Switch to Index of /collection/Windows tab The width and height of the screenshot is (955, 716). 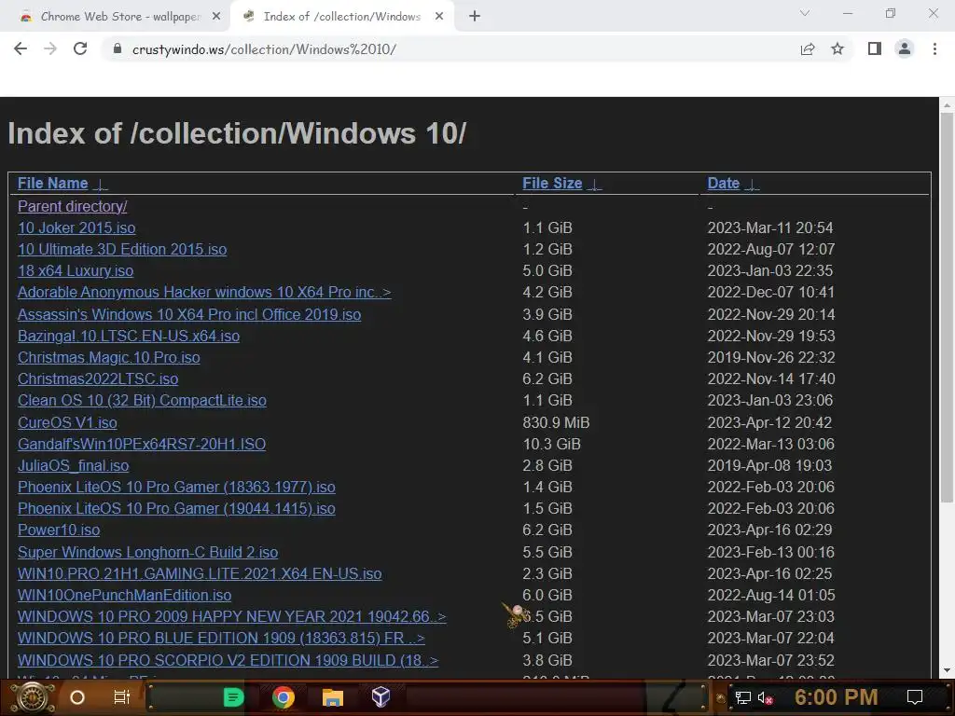coord(341,17)
